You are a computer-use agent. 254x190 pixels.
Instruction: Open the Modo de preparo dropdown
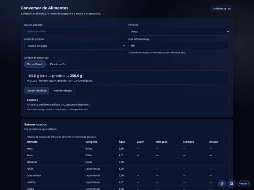pos(75,46)
